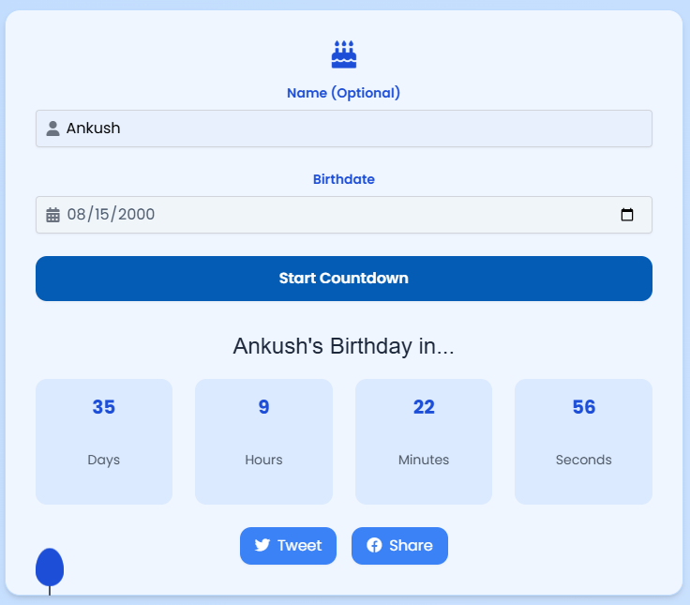690x605 pixels.
Task: Click the Name input containing Ankush
Action: click(344, 129)
